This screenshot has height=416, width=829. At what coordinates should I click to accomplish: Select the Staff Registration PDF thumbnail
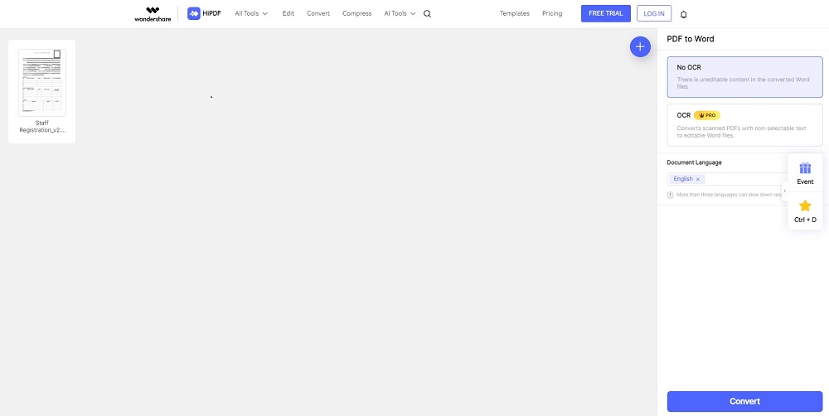coord(42,83)
